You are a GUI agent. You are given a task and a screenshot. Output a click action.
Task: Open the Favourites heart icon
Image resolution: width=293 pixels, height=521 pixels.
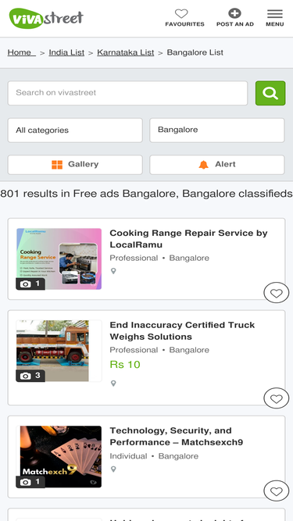tap(181, 14)
